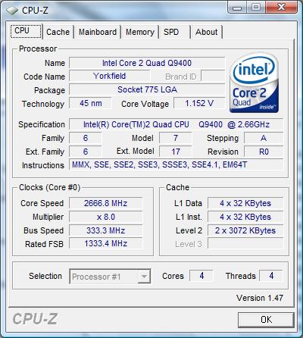Select the SPD tab
Screen dimensions: 303x338
pyautogui.click(x=174, y=32)
